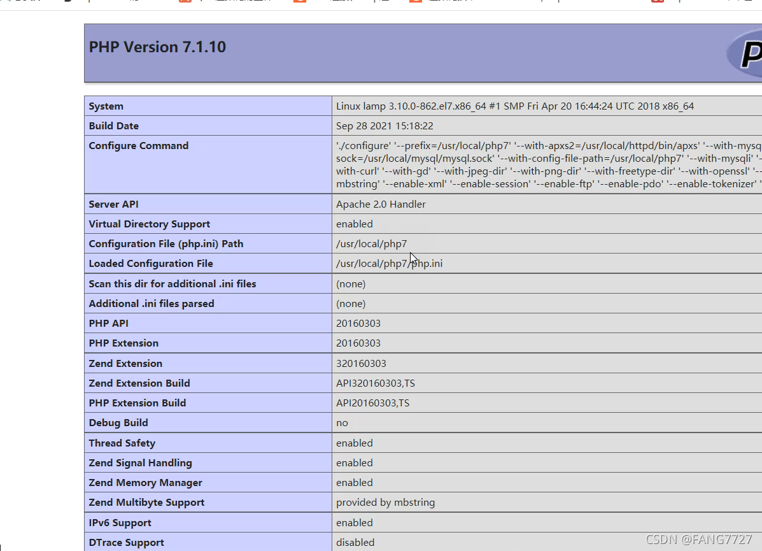Select the 'System' row label
762x551 pixels.
106,106
